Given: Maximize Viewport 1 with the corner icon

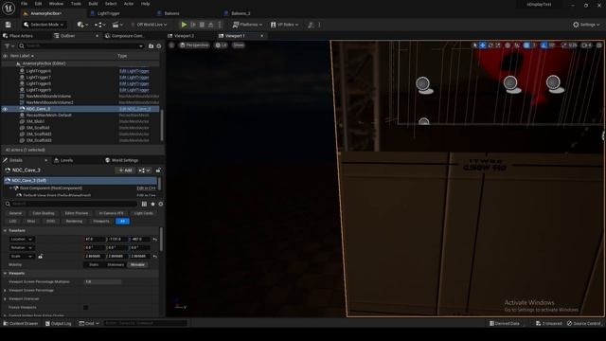Looking at the screenshot, I should [599, 45].
